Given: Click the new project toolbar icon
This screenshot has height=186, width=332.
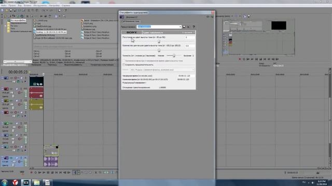Looking at the screenshot, I should click(2, 10).
